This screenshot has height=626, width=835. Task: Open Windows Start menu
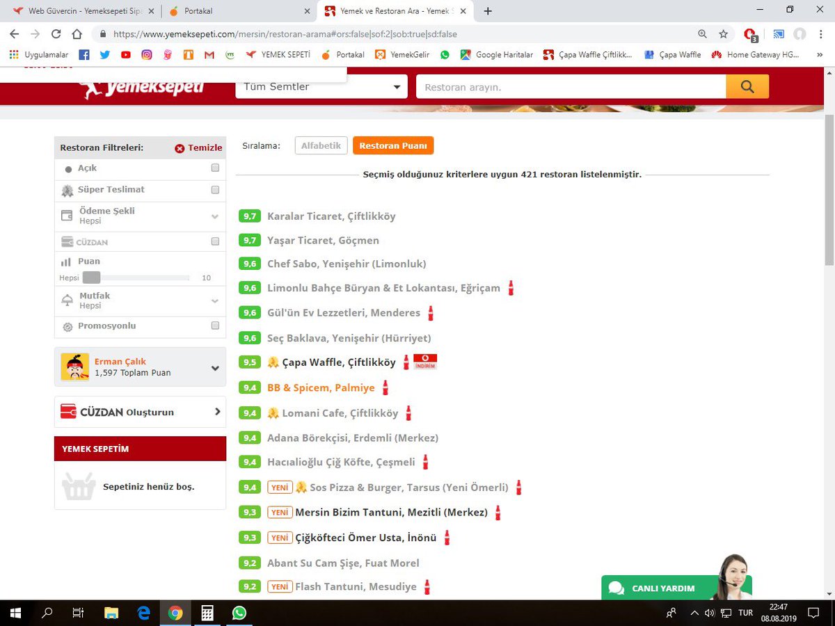(x=15, y=613)
